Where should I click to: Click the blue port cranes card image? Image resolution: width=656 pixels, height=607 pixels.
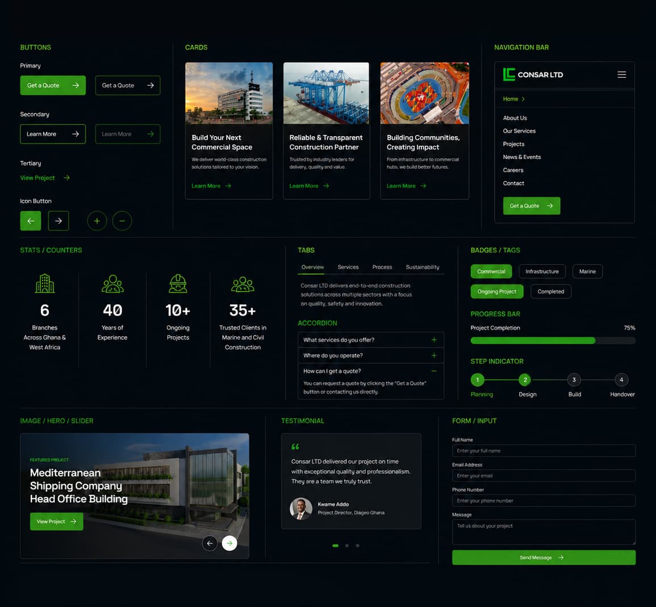pyautogui.click(x=327, y=93)
